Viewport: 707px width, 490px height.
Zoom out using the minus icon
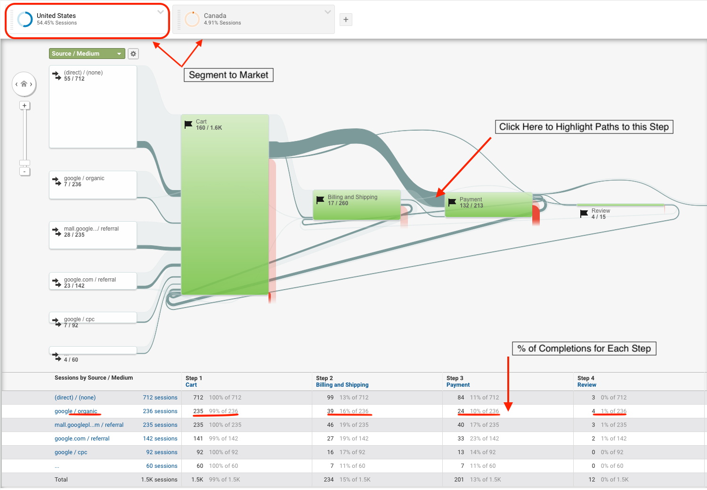click(24, 172)
